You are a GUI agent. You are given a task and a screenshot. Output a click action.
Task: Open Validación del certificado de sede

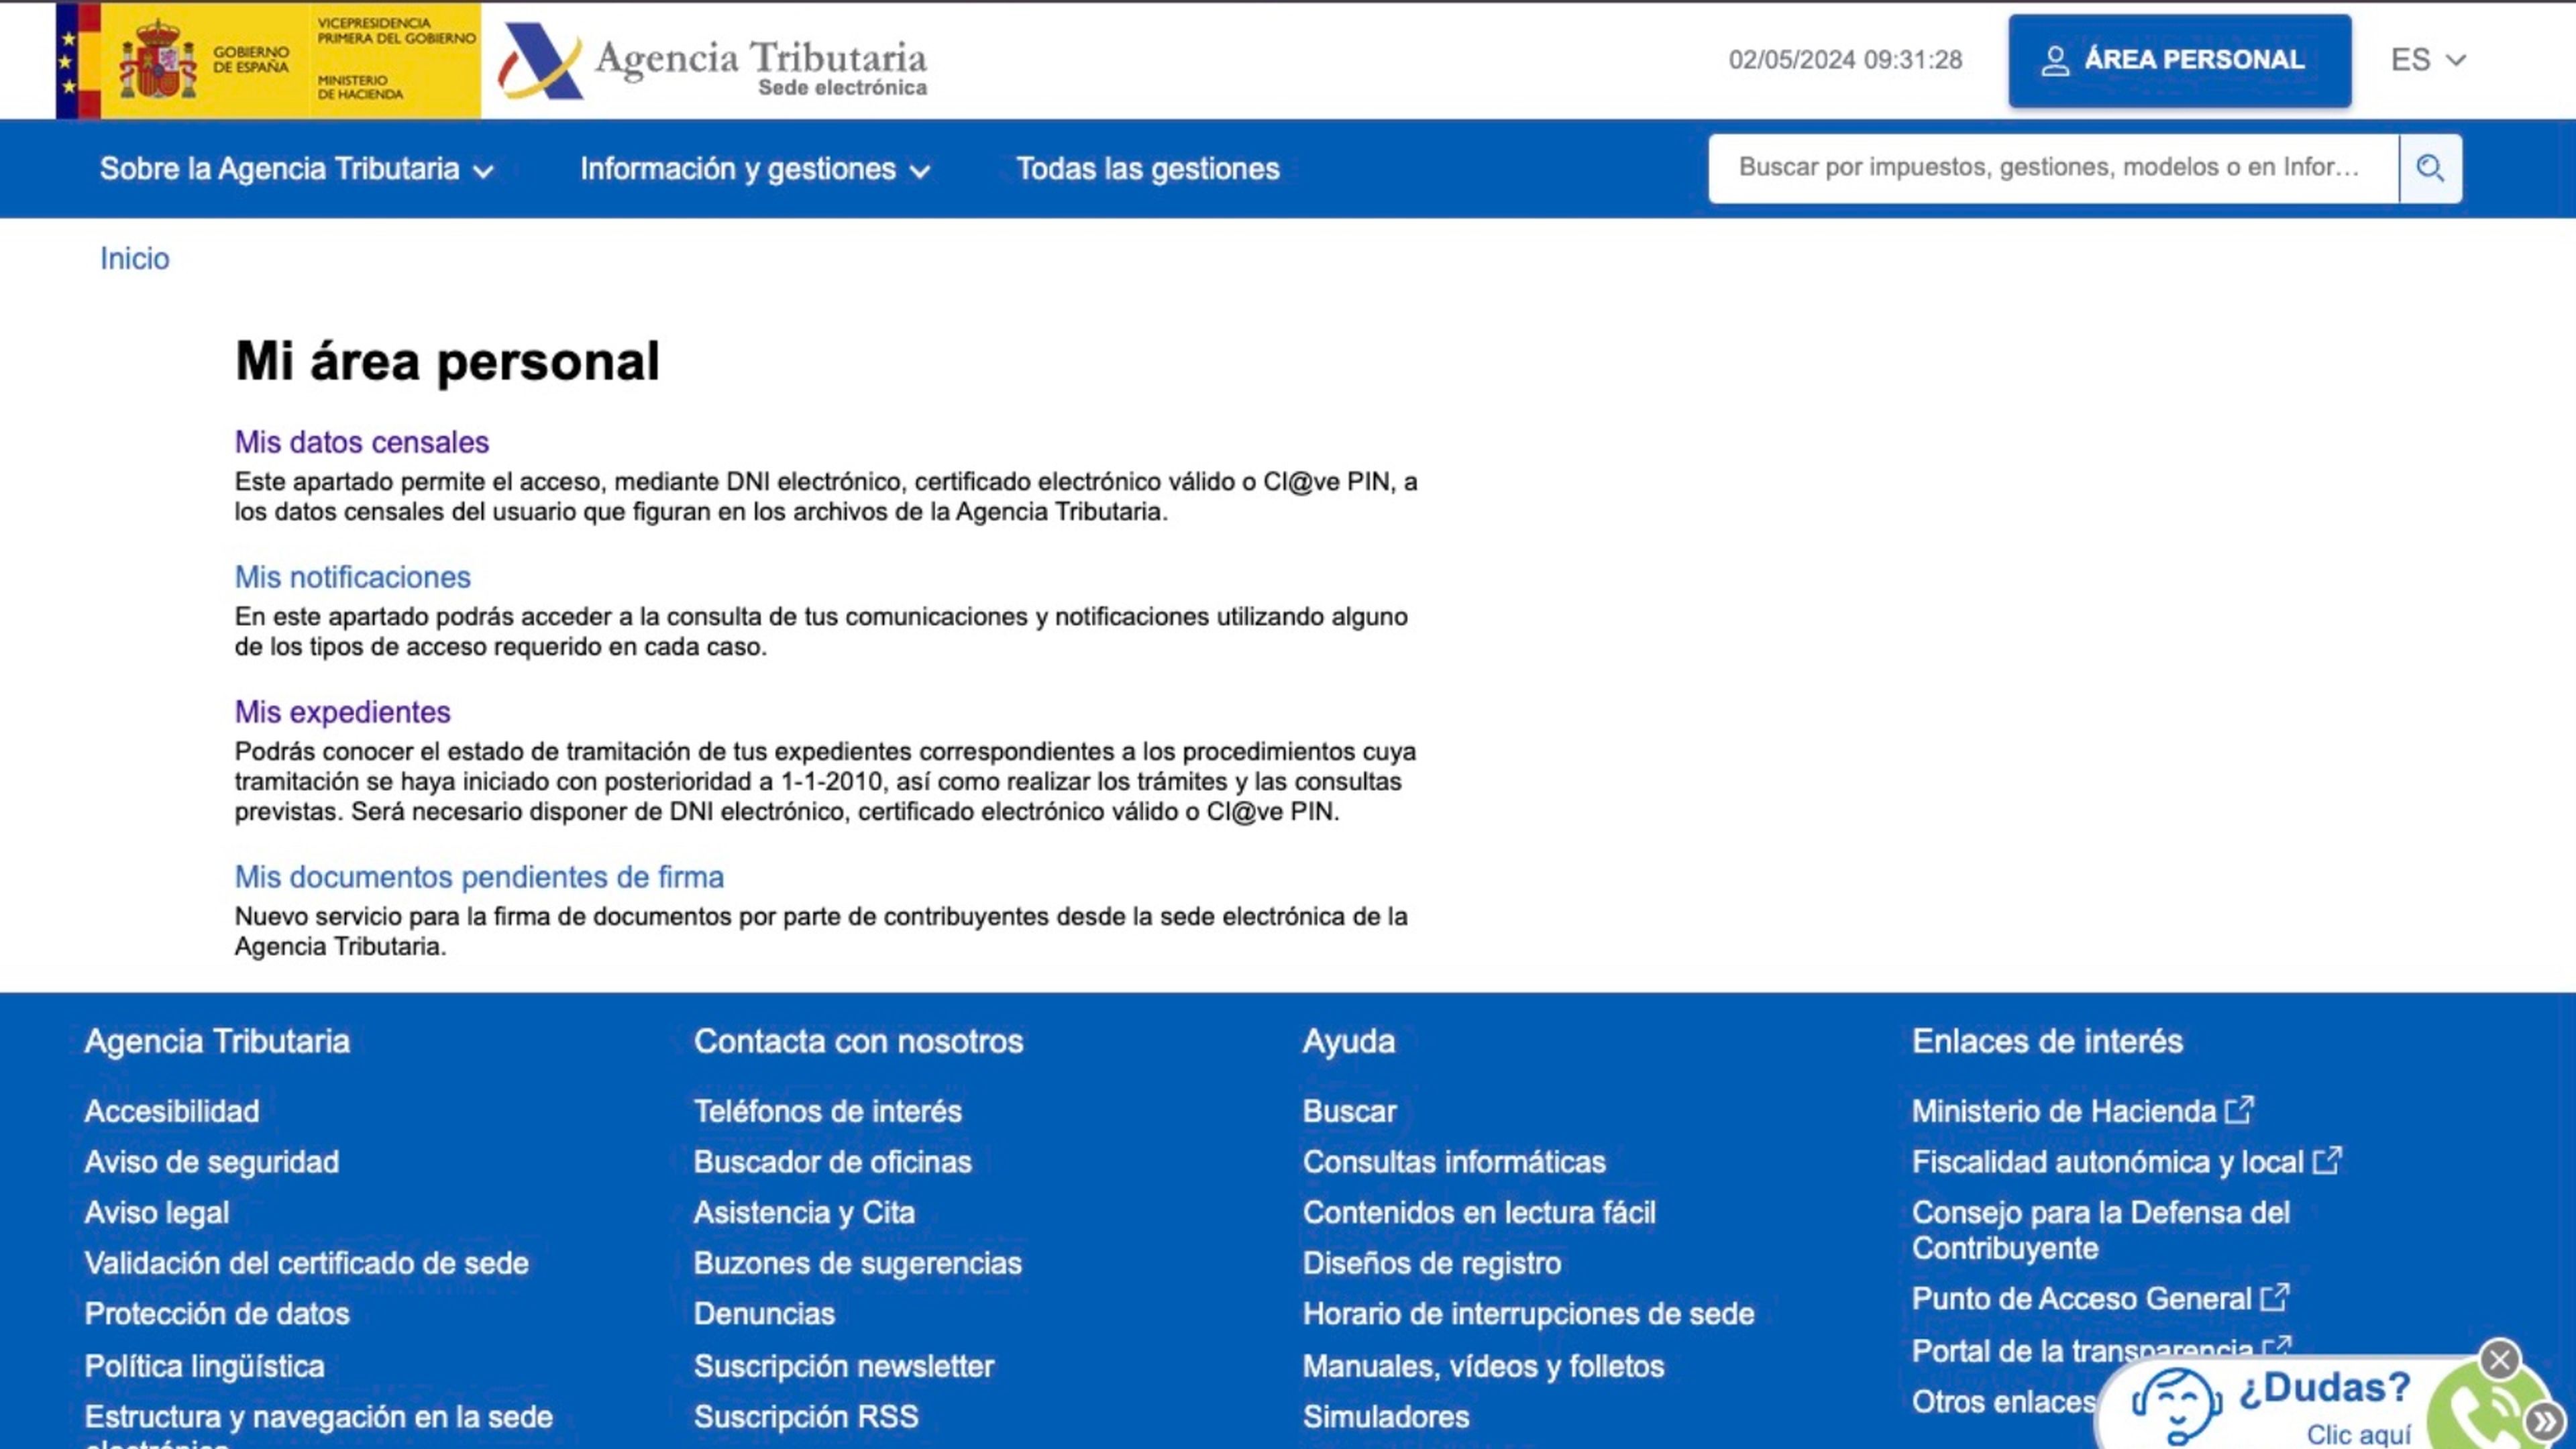[307, 1263]
